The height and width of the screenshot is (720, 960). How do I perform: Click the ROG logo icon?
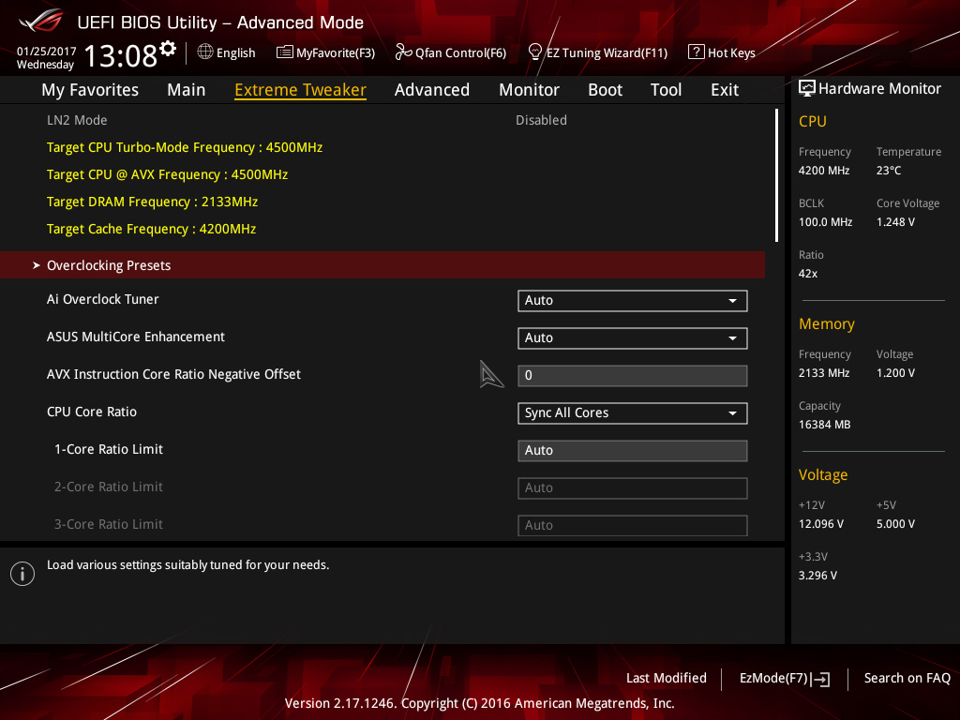click(40, 21)
